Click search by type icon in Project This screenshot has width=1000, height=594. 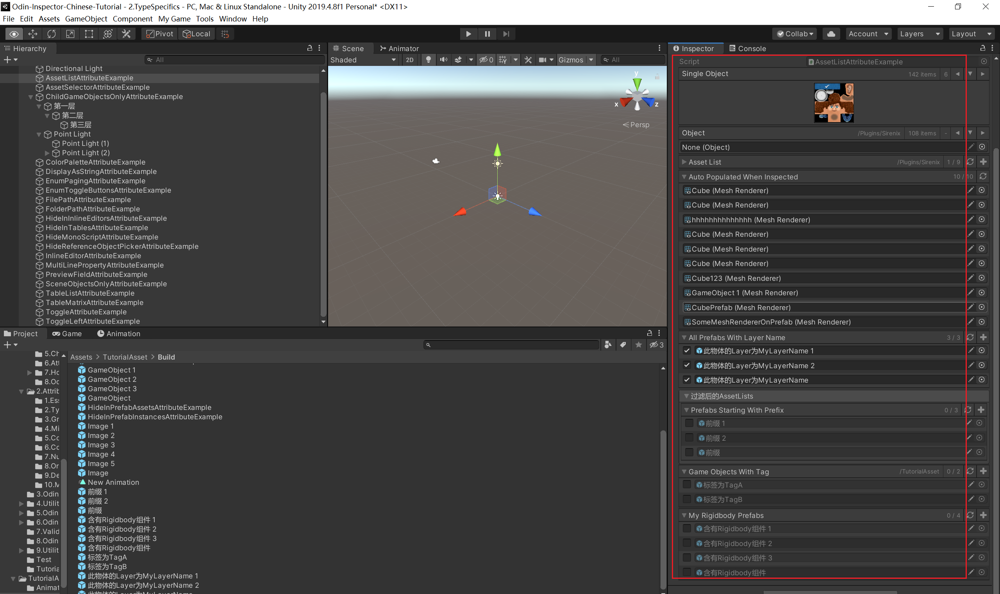click(608, 345)
